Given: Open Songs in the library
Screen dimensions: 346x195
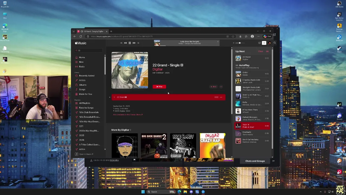Looking at the screenshot, I should coord(82,89).
